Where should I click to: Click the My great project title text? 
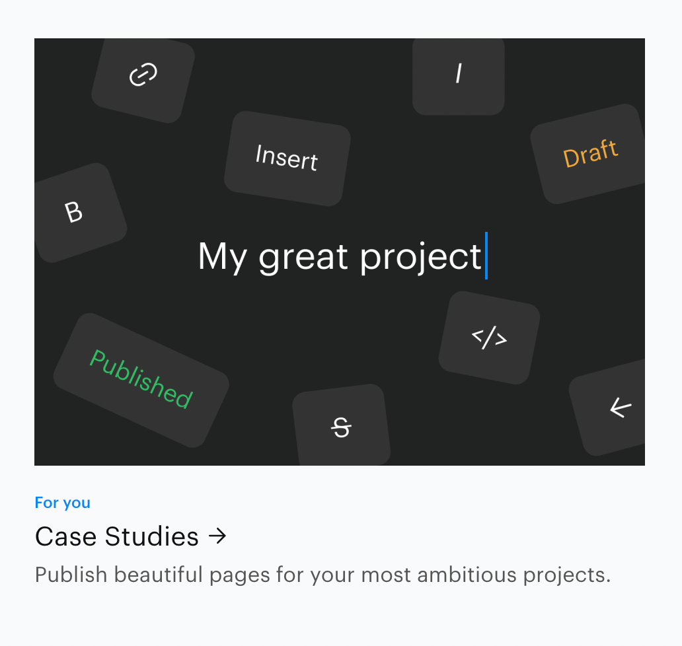coord(340,256)
